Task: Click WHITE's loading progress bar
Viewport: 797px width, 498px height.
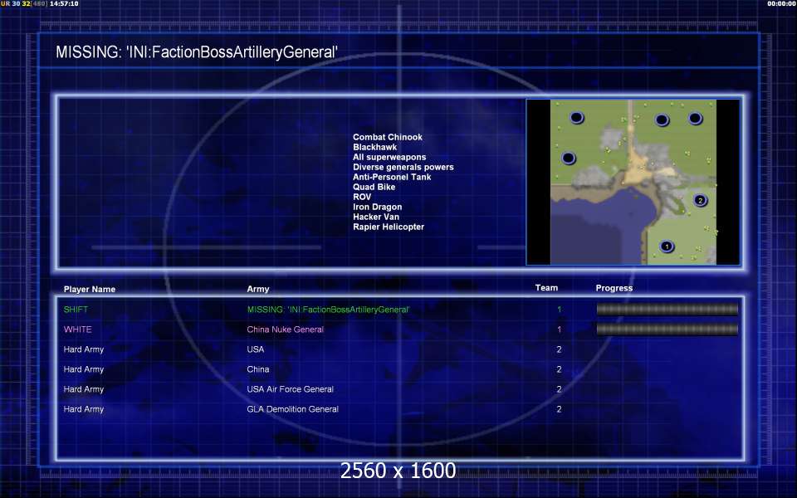Action: coord(667,330)
